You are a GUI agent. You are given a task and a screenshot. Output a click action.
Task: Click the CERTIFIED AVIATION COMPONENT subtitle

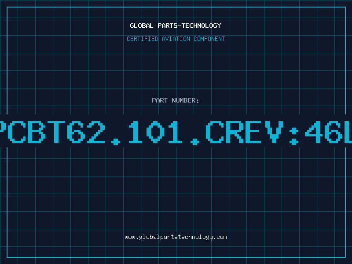[176, 39]
